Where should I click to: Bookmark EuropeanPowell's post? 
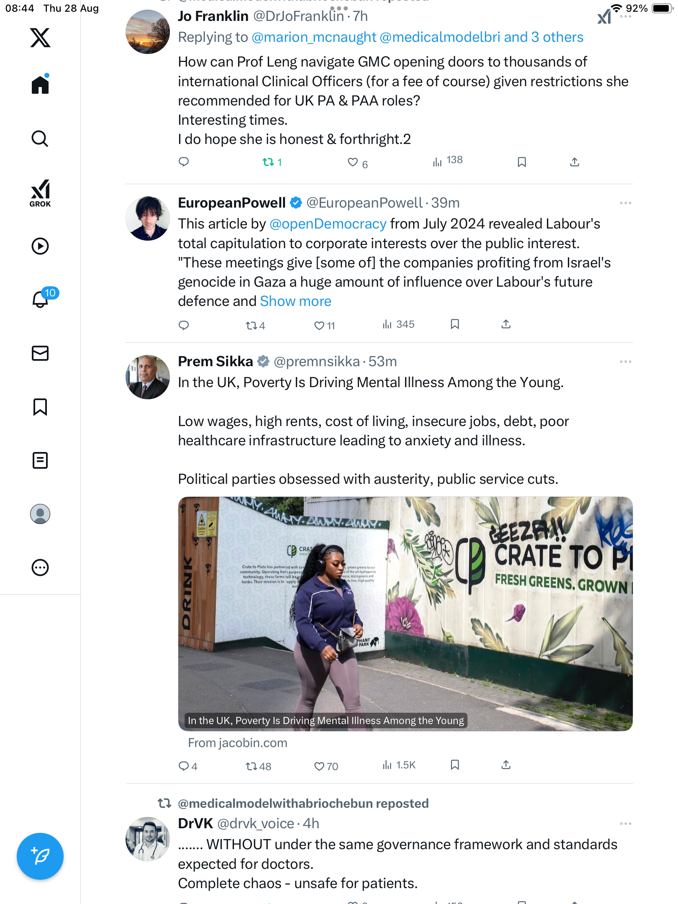tap(455, 324)
